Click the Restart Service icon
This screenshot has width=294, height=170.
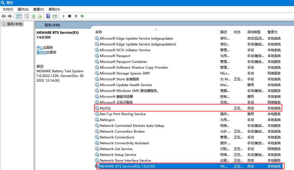pos(82,16)
